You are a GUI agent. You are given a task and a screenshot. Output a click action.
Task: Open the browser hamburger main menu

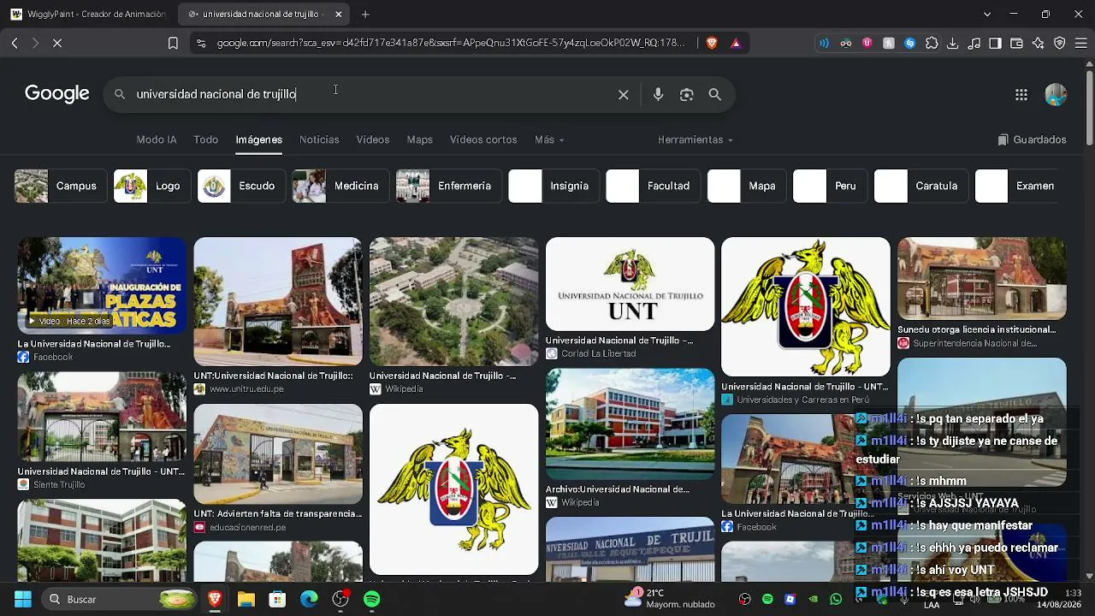[x=1080, y=43]
